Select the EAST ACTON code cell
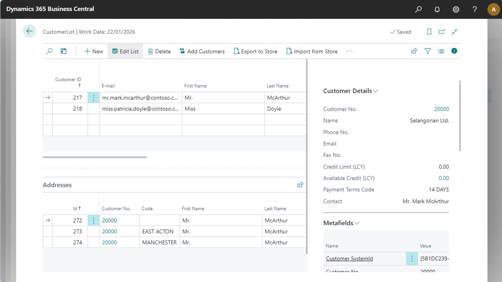This screenshot has height=282, width=502. 160,231
